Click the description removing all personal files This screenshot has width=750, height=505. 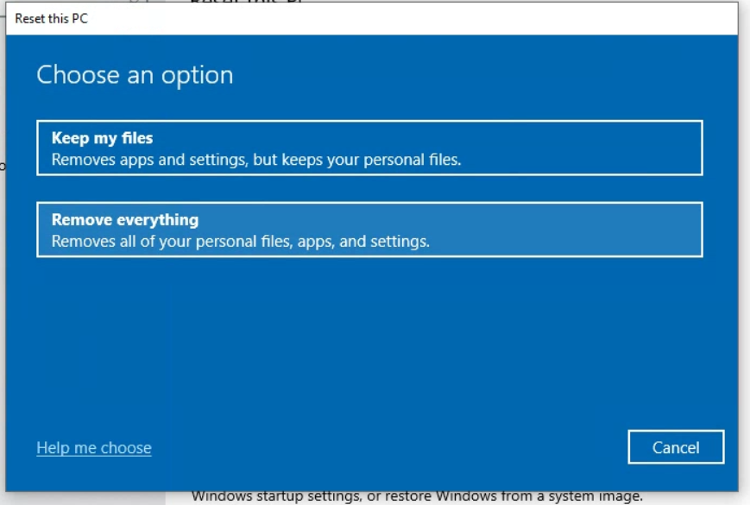tap(240, 241)
